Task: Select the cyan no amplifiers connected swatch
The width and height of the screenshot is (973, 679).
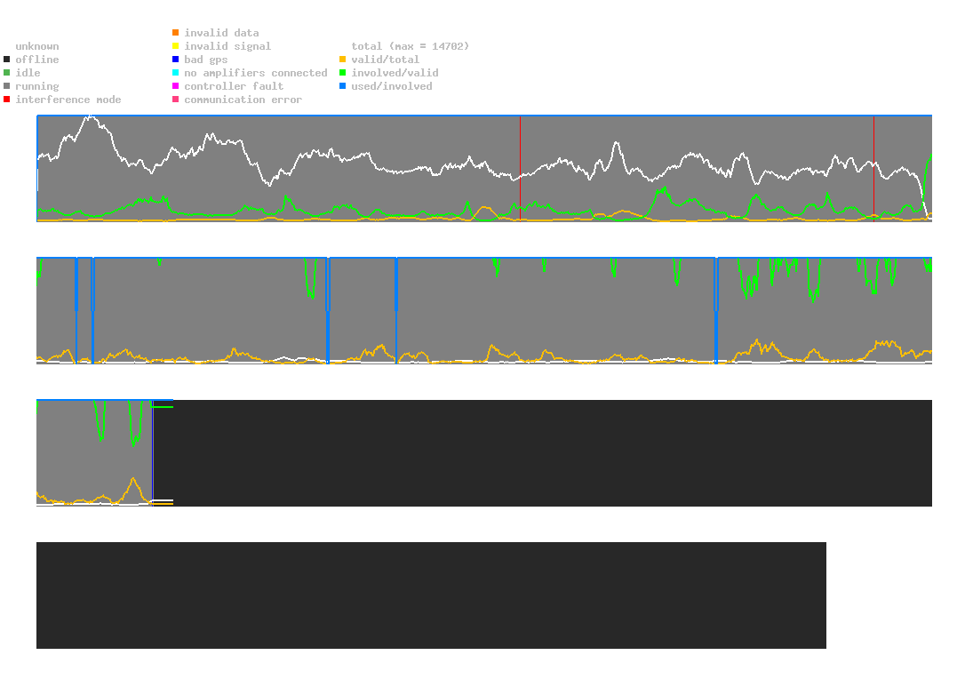Action: click(x=176, y=73)
